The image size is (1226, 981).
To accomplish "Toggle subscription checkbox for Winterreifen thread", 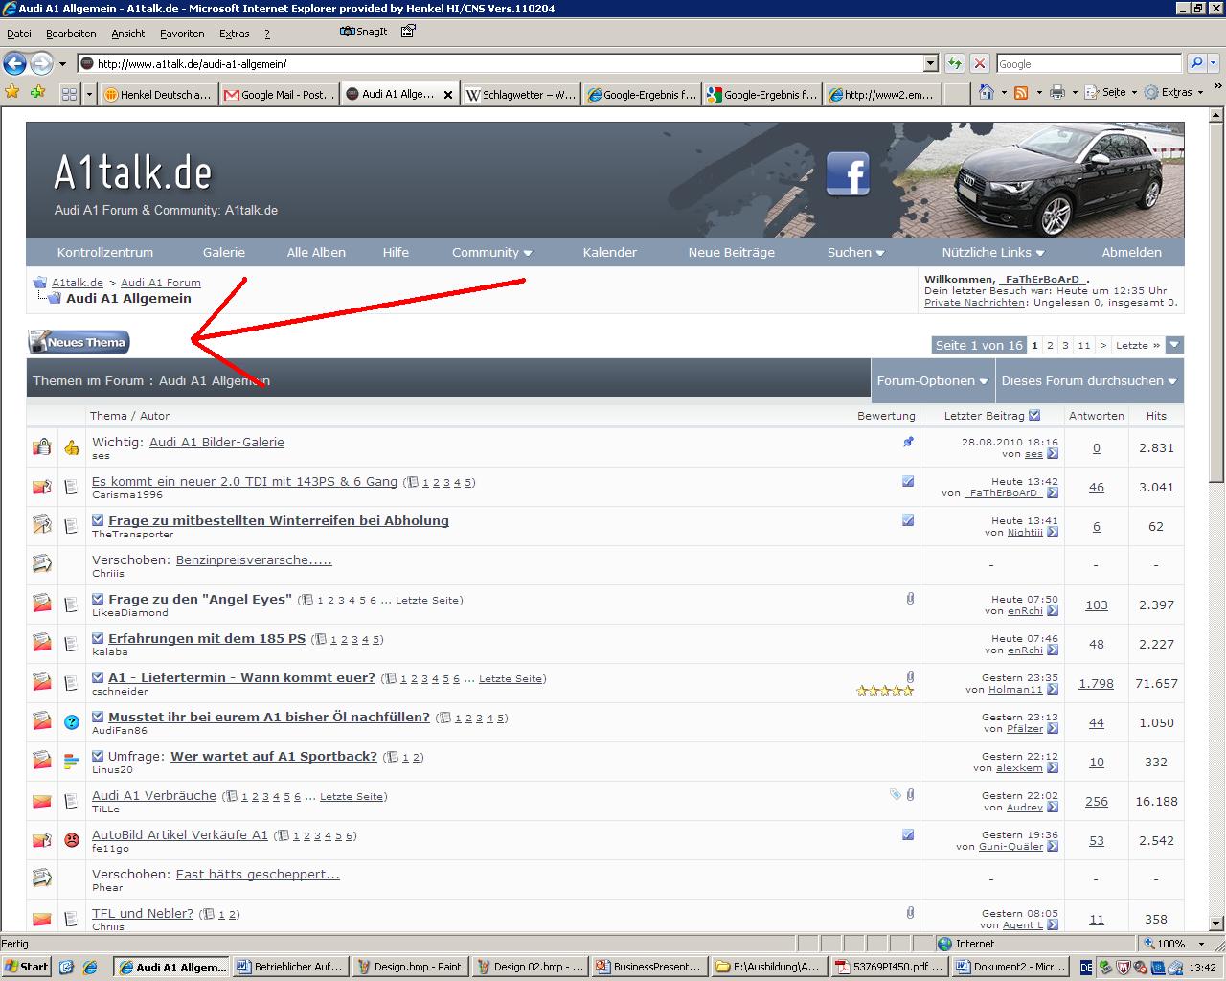I will tap(98, 520).
